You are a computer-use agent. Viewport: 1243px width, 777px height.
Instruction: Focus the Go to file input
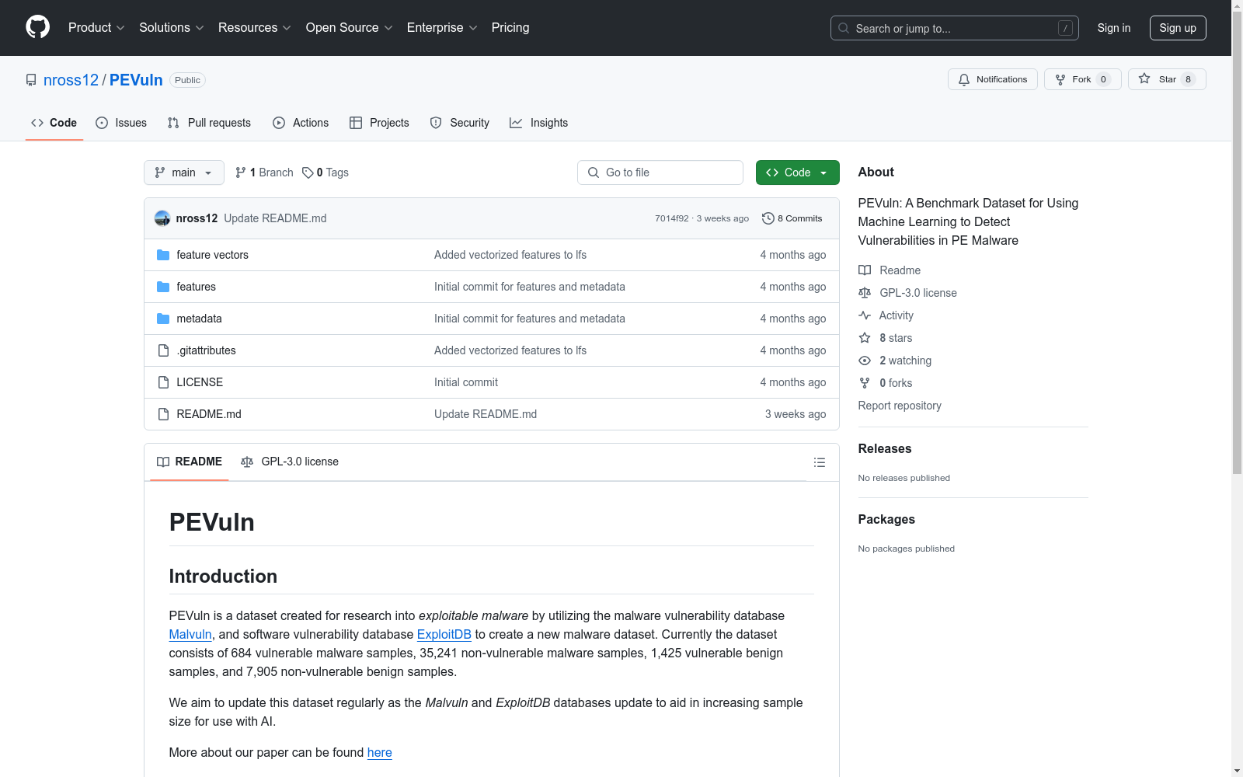tap(660, 172)
